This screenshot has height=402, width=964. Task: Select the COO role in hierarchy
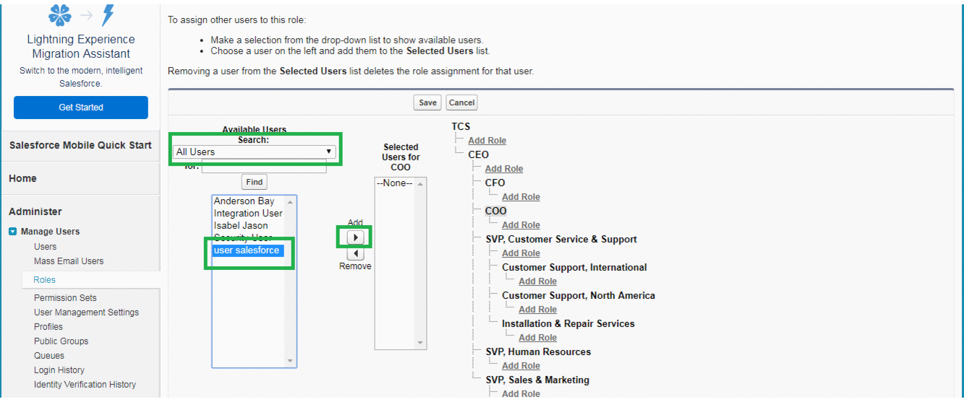click(x=495, y=211)
